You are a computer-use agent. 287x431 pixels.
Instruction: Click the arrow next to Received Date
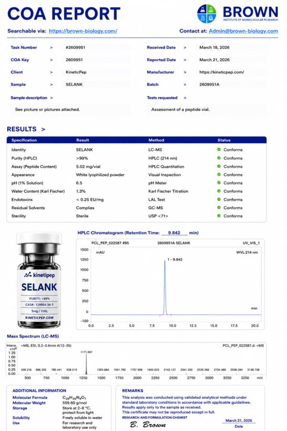[185, 47]
